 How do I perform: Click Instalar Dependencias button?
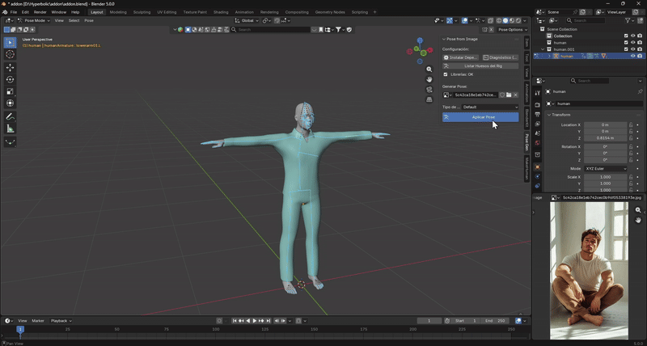click(460, 57)
